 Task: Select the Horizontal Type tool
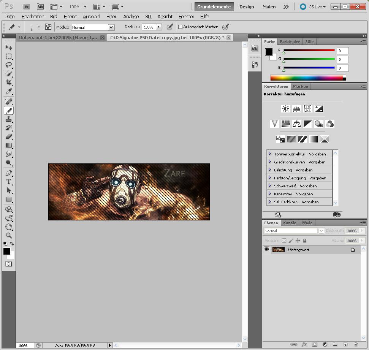(9, 182)
